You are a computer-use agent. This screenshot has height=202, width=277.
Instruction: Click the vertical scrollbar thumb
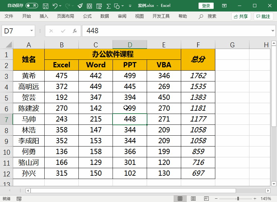274,86
